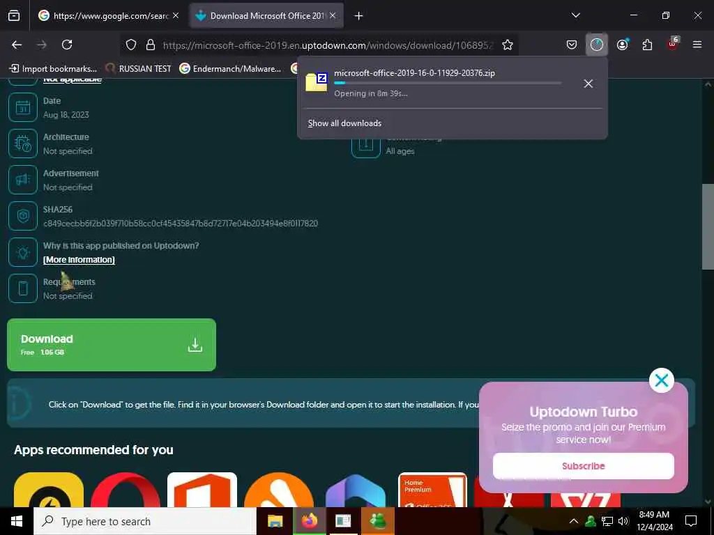
Task: Open File Explorer from the taskbar
Action: 275,521
